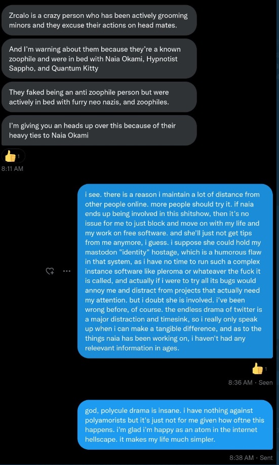Select blue message about polycule drama
The width and height of the screenshot is (279, 465).
click(x=175, y=424)
